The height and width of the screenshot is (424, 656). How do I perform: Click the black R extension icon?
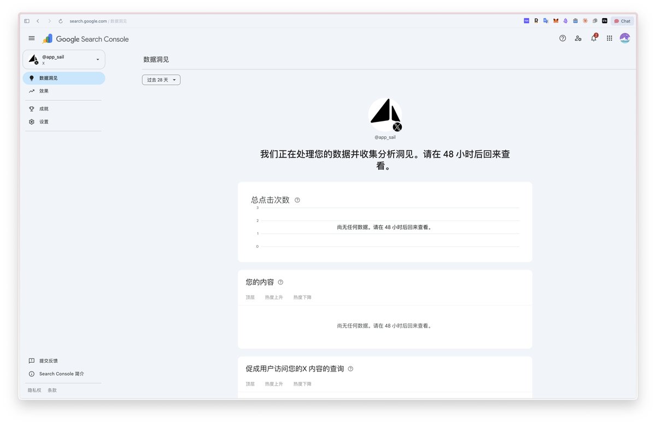536,21
